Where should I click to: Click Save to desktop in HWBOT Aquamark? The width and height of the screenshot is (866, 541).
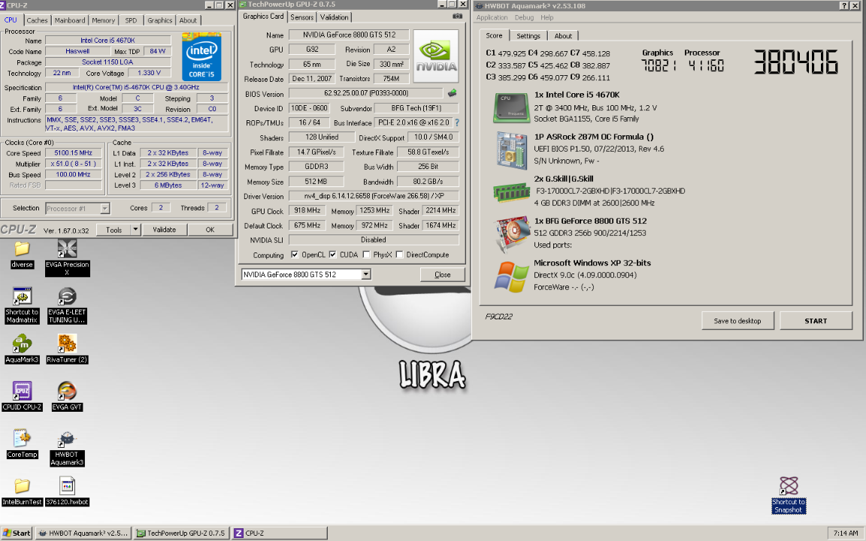(x=737, y=321)
